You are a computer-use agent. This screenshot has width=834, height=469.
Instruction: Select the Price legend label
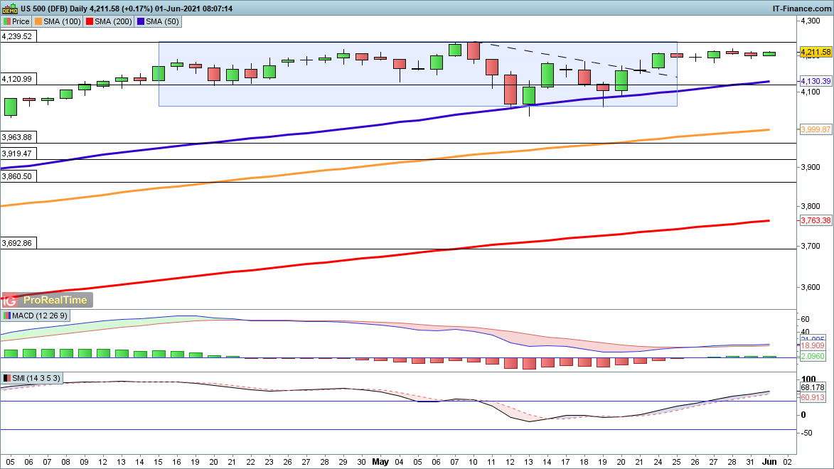[19, 21]
